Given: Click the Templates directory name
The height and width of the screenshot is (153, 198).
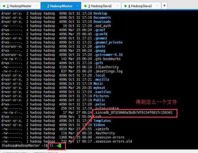Looking at the screenshot, I should (102, 121).
